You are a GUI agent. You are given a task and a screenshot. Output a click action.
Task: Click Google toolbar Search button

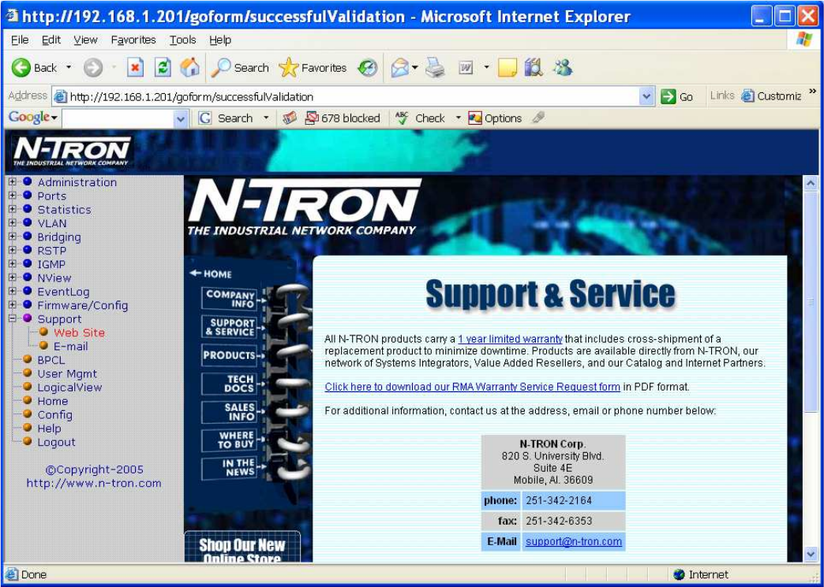pos(226,118)
